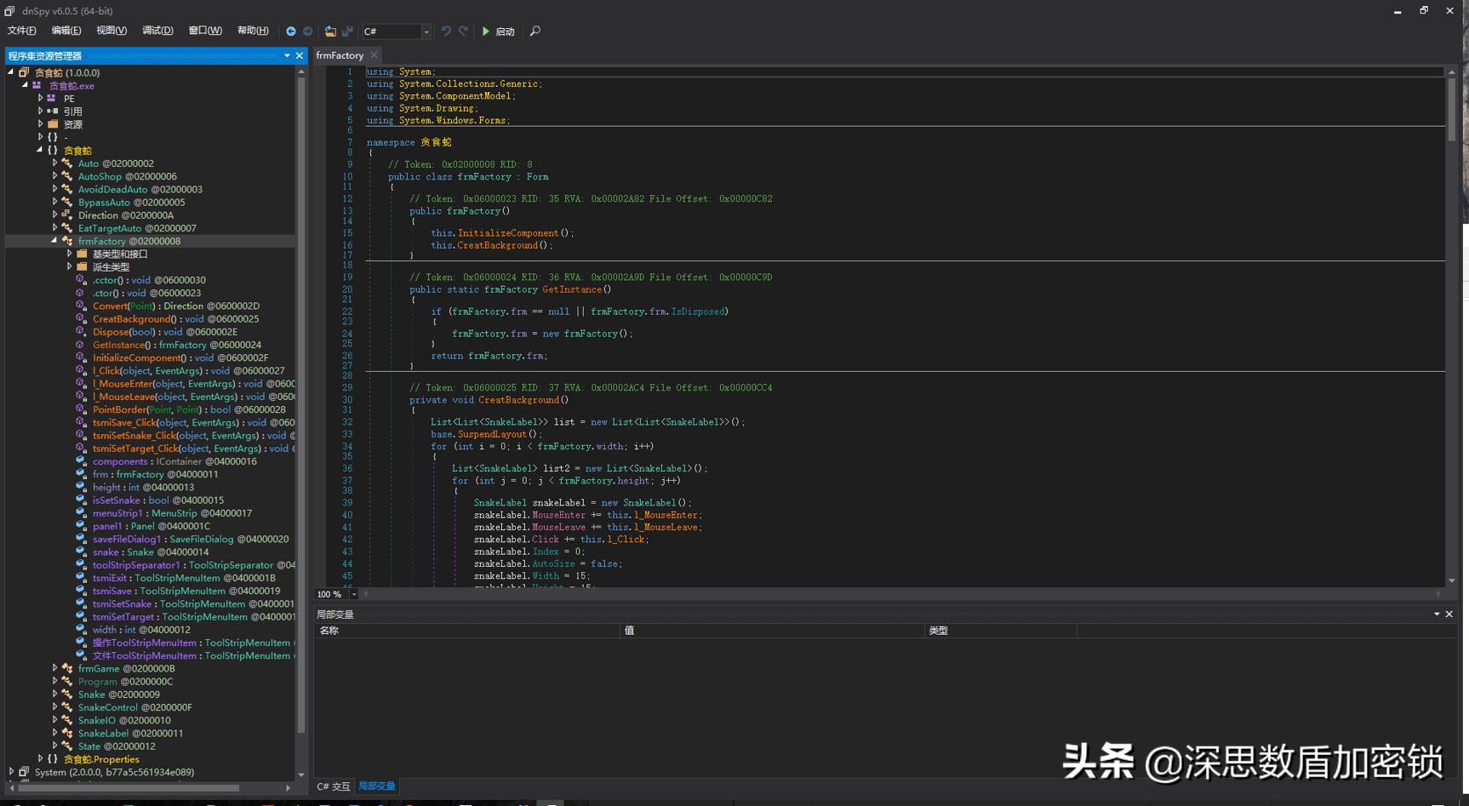Collapse the frmFactory class node

tap(54, 241)
